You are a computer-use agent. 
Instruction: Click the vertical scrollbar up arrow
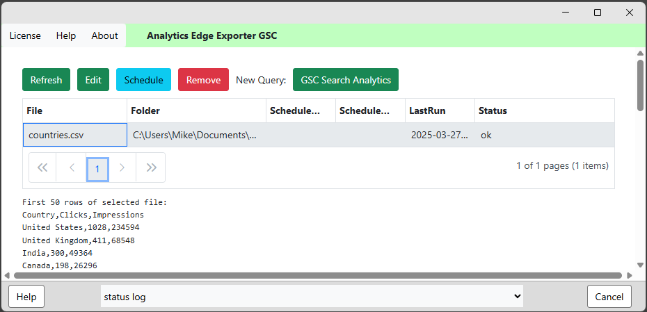(x=641, y=54)
